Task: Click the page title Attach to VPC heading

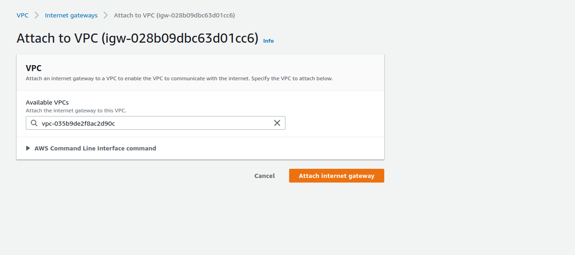Action: coord(57,38)
